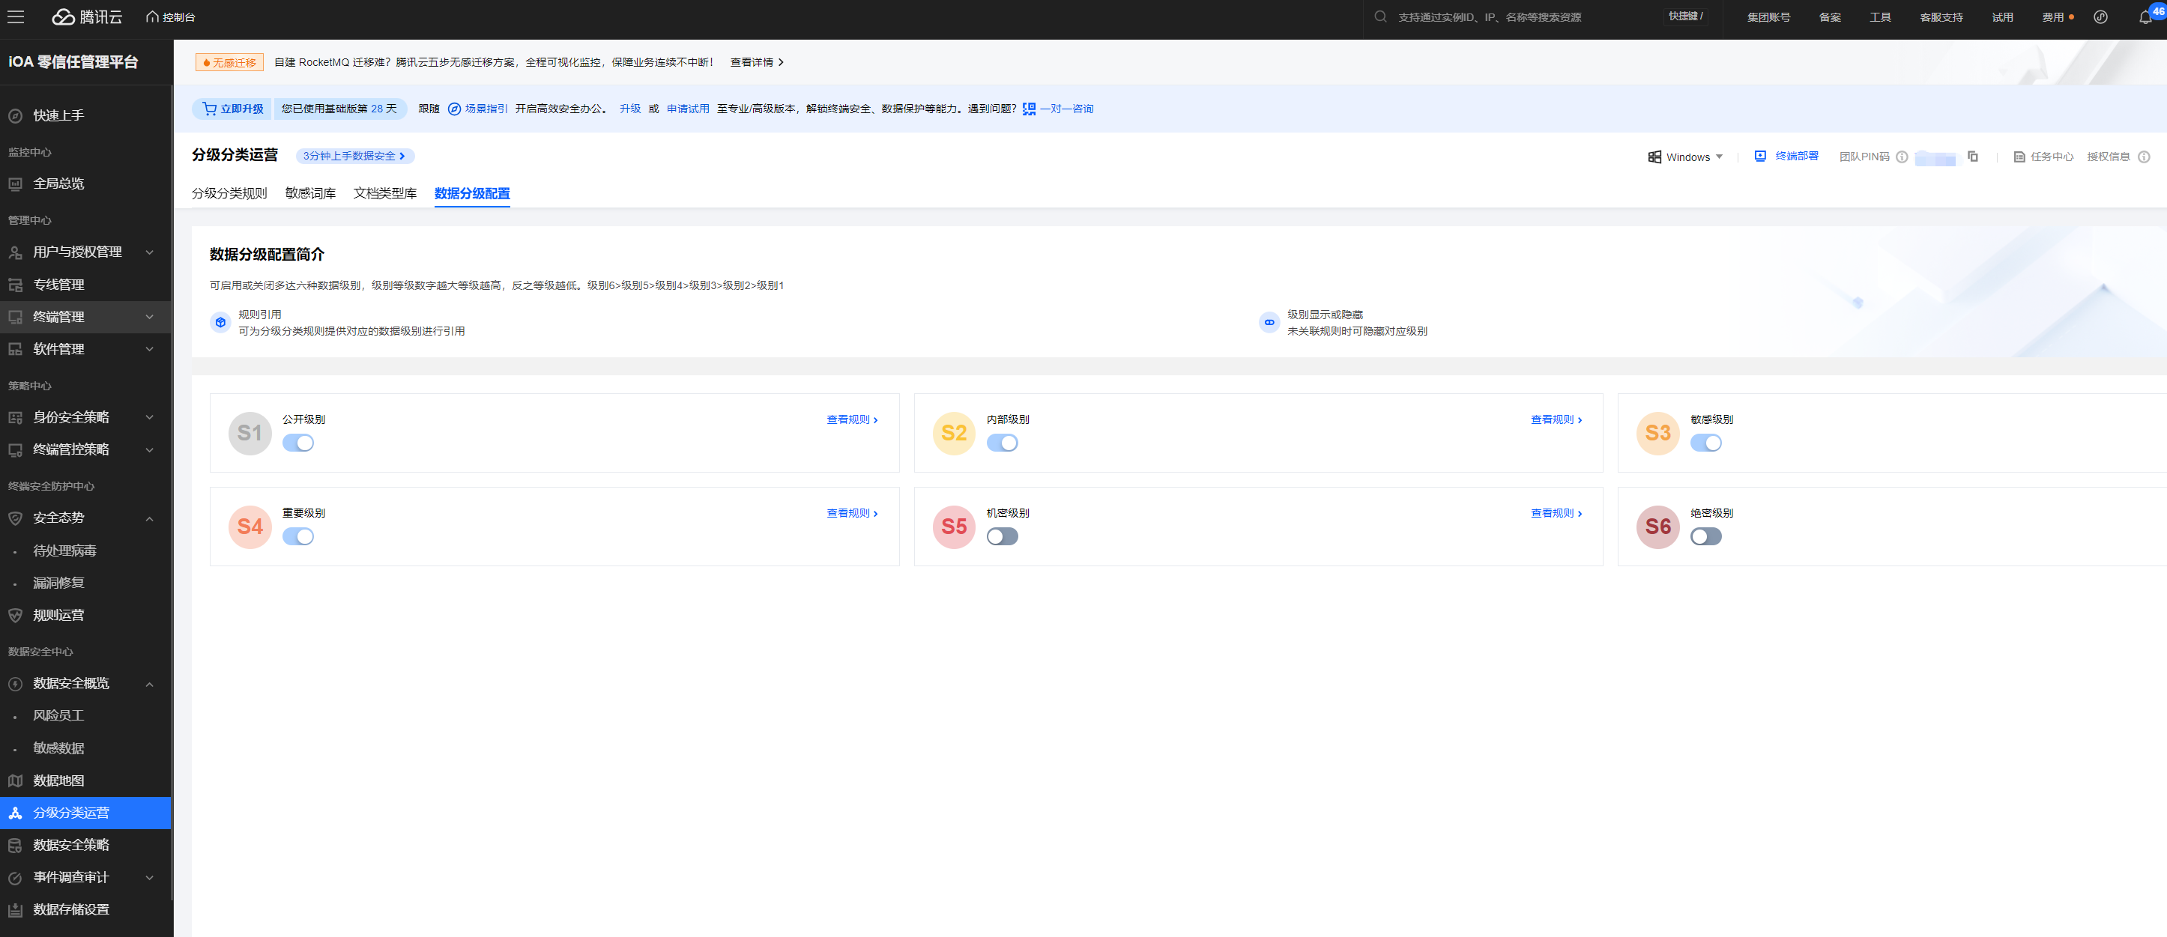Enable the S5 机密级别 toggle
Viewport: 2167px width, 937px height.
1002,536
